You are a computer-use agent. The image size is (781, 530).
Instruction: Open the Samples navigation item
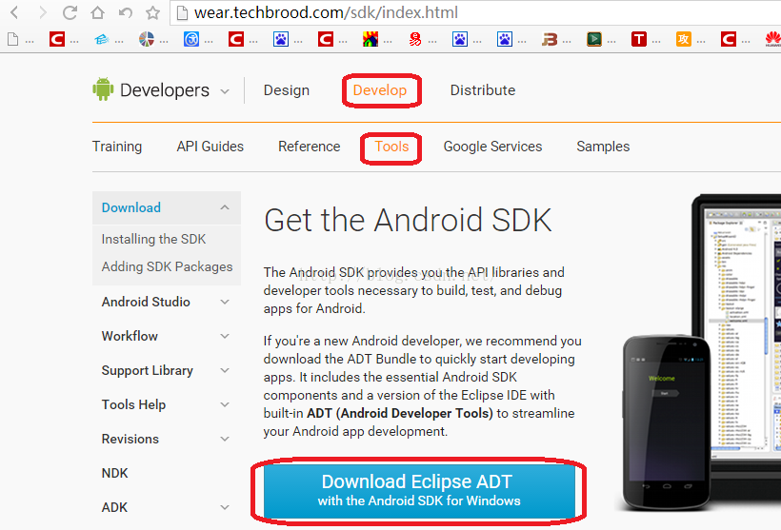click(603, 147)
